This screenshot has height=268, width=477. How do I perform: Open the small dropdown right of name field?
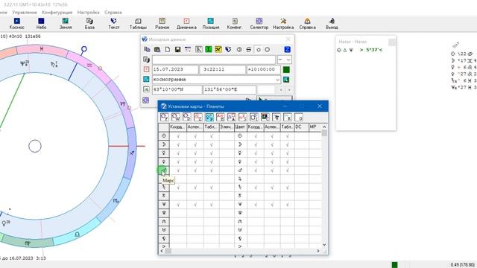coord(285,60)
